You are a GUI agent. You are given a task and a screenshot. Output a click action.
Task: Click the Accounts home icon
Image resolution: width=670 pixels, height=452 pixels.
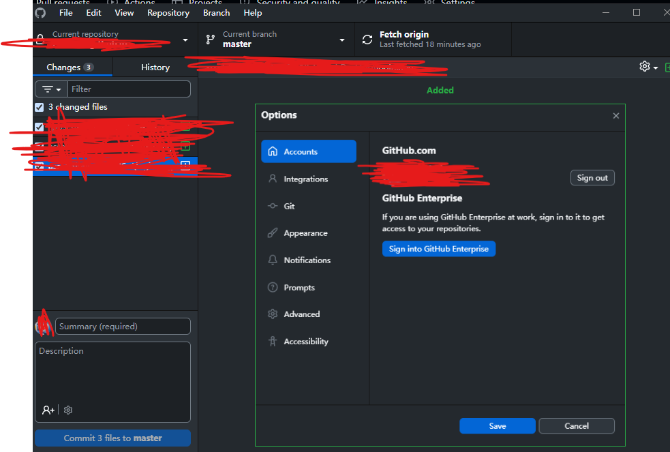pos(273,151)
